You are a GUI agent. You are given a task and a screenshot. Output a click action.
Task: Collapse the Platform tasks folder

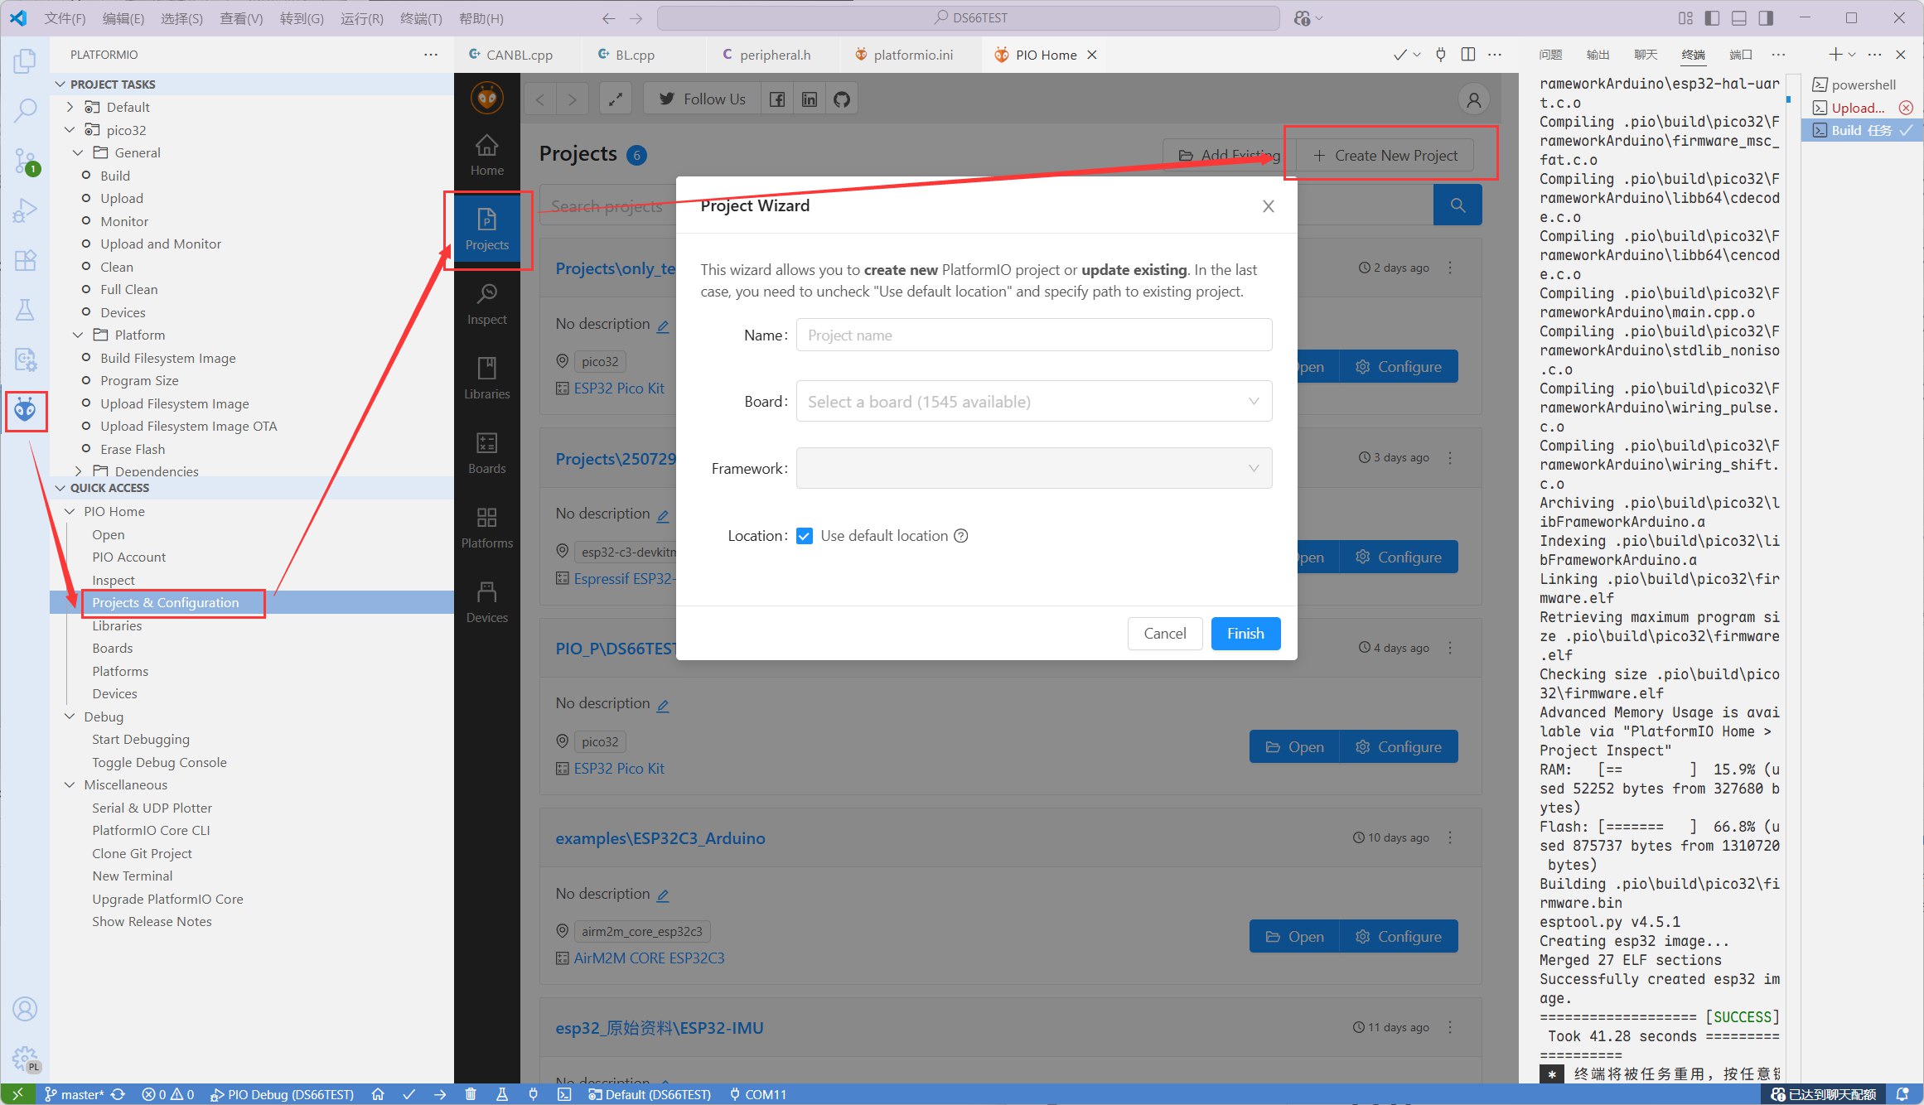pyautogui.click(x=79, y=335)
